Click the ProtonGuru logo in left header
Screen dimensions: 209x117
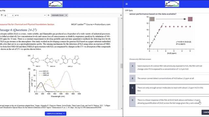(x=56, y=4)
